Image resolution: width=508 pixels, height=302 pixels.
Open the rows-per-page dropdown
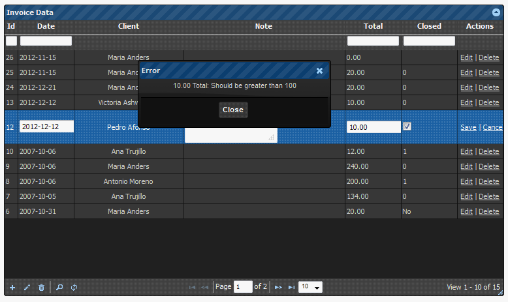(x=310, y=287)
